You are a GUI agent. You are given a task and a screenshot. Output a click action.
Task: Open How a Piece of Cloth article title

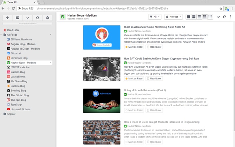tap(162, 122)
